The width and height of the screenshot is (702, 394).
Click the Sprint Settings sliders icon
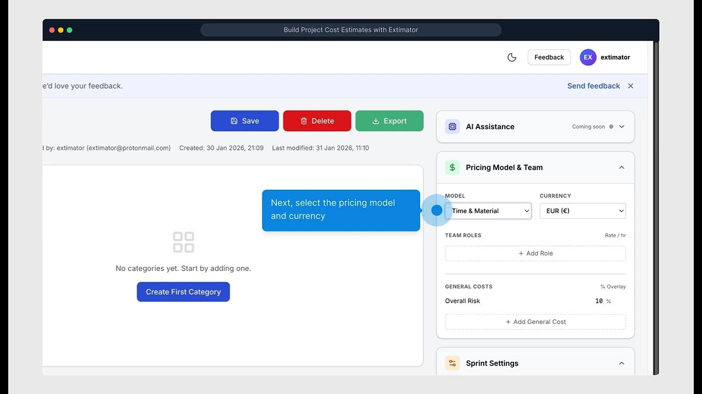pyautogui.click(x=452, y=363)
